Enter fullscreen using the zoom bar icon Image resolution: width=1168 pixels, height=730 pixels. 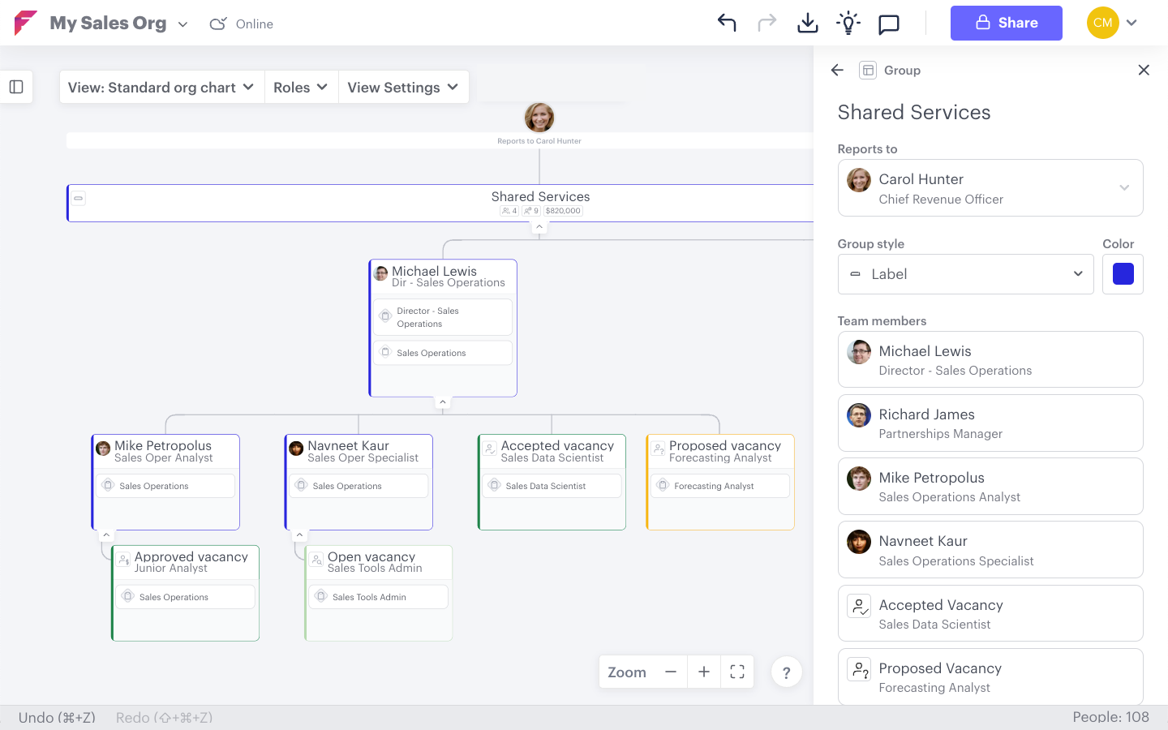pyautogui.click(x=736, y=672)
